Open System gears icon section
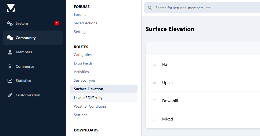 coord(10,24)
